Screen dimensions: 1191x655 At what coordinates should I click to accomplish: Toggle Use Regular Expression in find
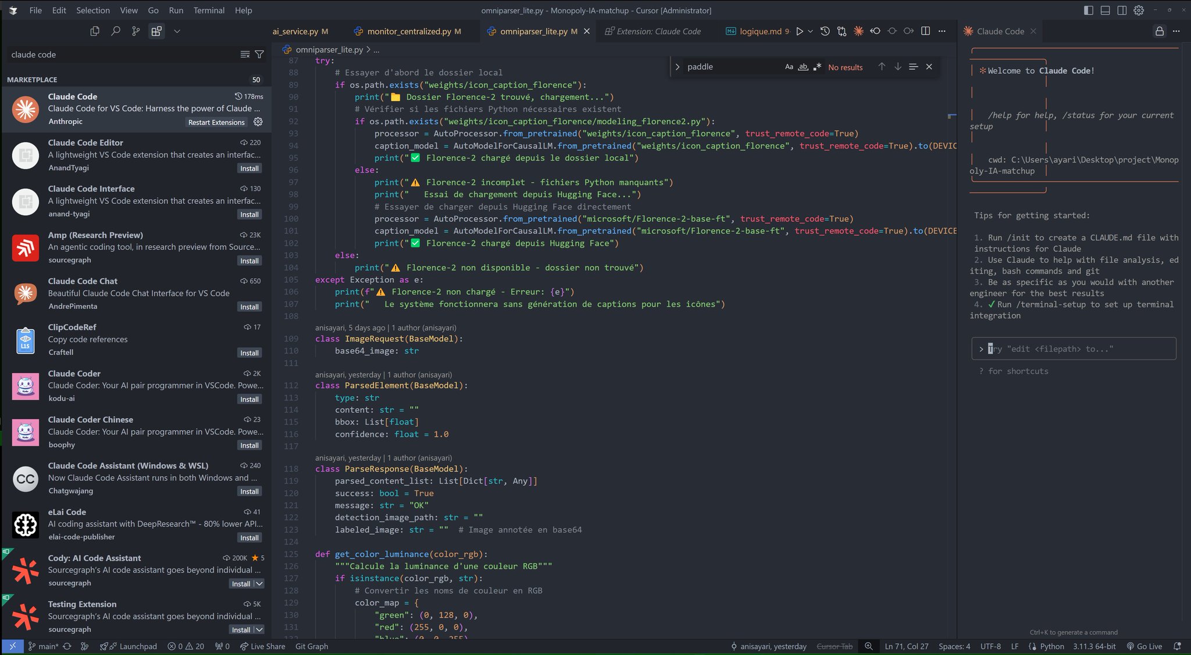point(817,67)
